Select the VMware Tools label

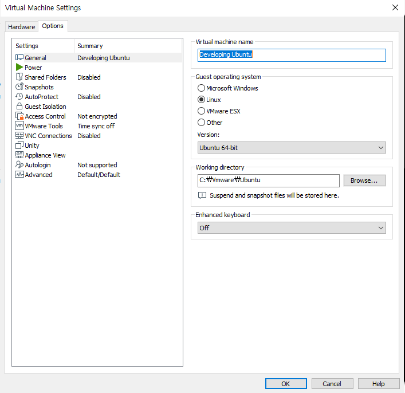(x=44, y=126)
